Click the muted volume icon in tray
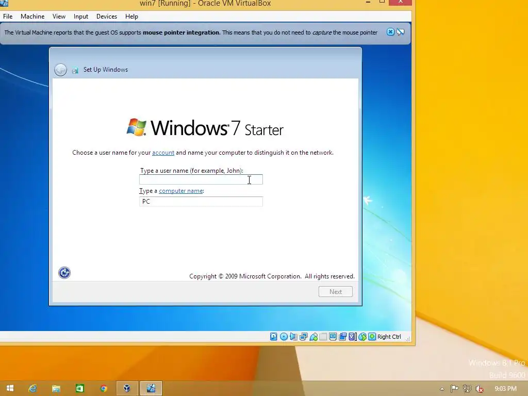The image size is (528, 396). pos(479,389)
